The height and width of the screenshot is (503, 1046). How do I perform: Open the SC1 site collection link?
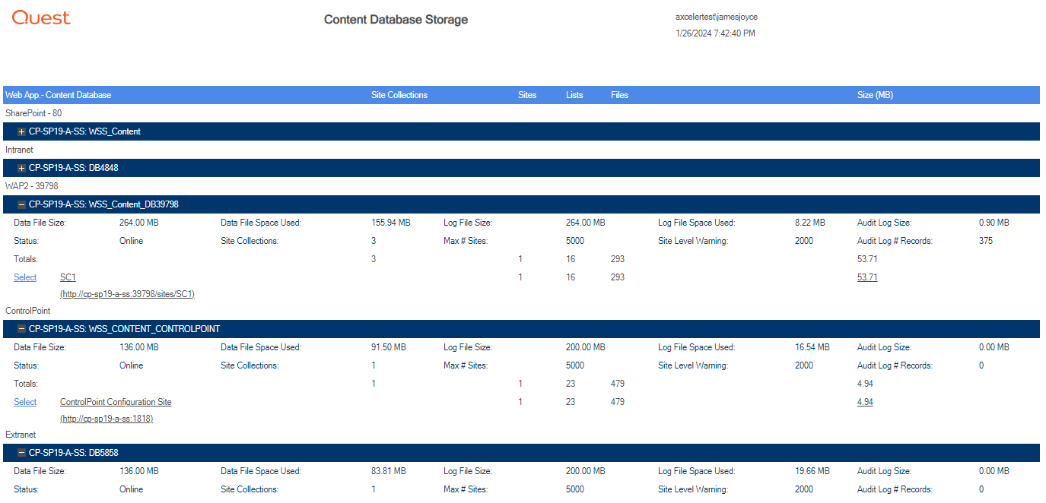point(67,277)
